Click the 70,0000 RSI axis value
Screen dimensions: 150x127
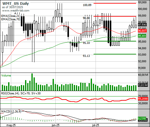click(143, 96)
